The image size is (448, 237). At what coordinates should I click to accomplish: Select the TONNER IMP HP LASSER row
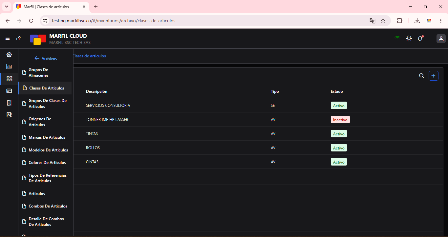pyautogui.click(x=258, y=120)
